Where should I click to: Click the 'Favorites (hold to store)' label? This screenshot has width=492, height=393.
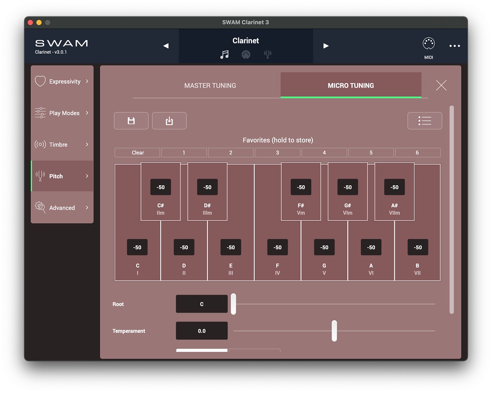pyautogui.click(x=278, y=140)
